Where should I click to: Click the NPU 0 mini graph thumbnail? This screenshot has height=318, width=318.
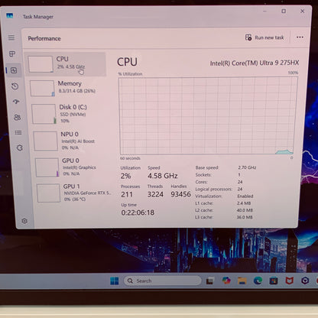46,141
